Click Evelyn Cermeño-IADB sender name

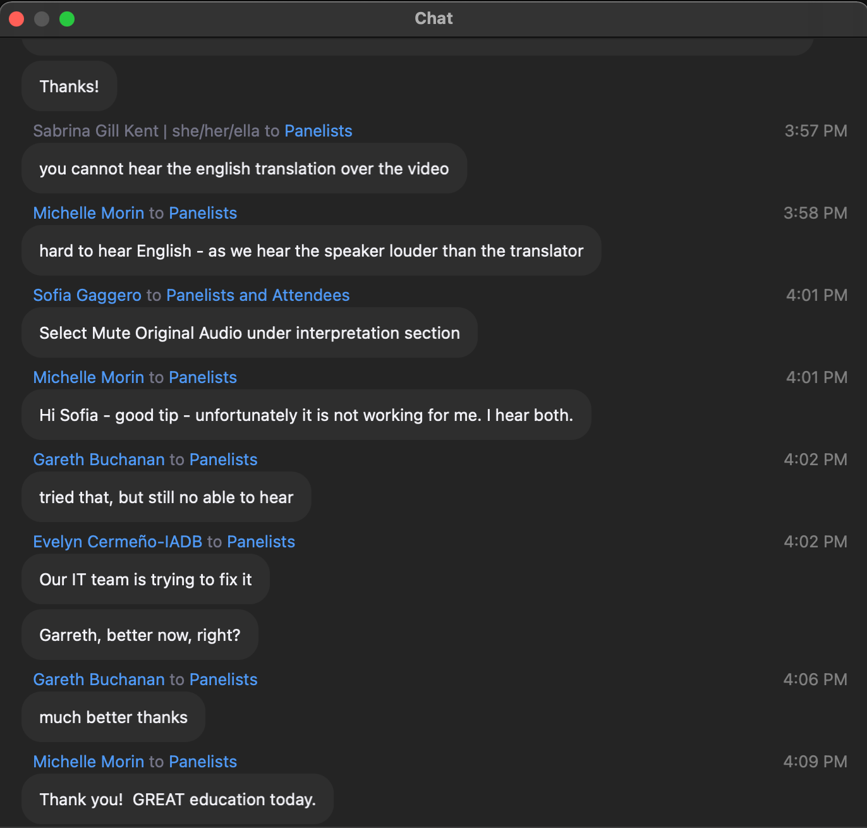point(118,542)
